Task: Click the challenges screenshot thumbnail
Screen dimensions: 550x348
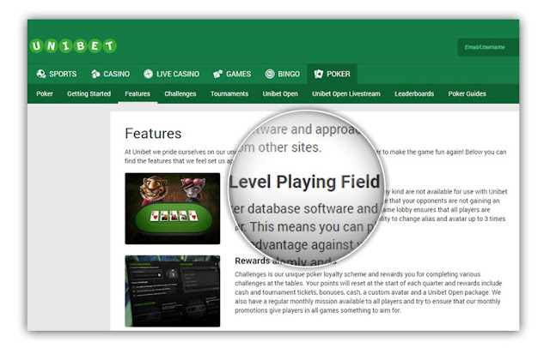Action: point(173,291)
